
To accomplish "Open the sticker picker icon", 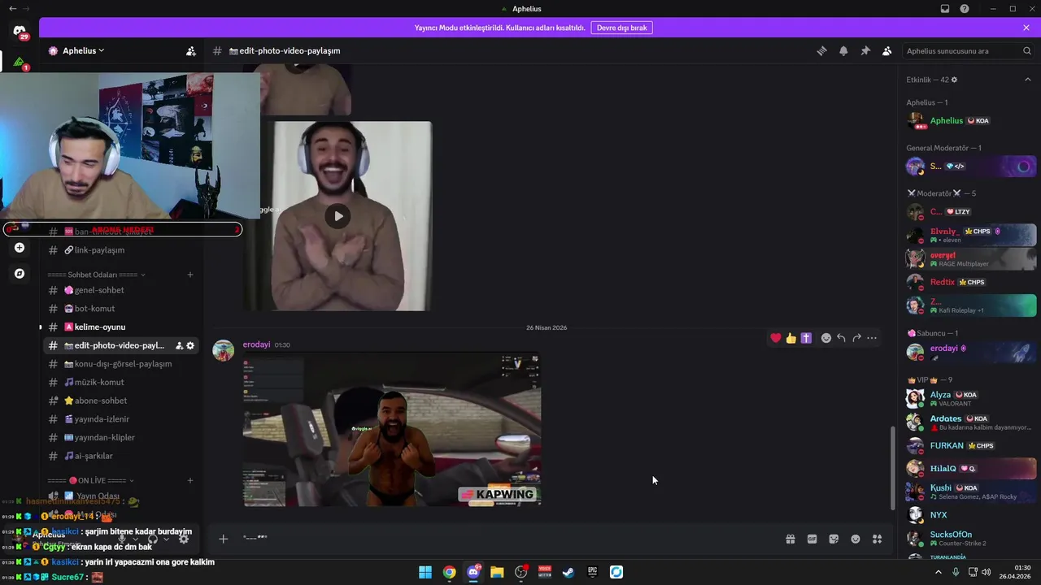I will coord(834,539).
